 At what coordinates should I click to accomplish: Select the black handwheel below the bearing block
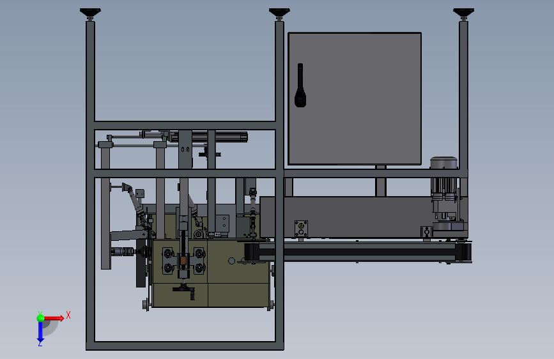184,291
